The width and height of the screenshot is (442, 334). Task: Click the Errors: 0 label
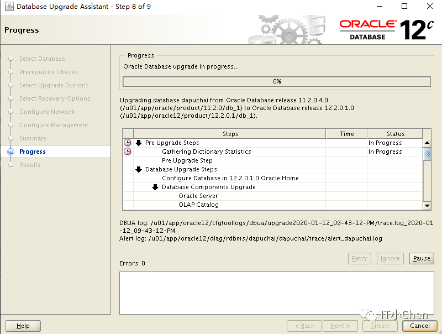(132, 263)
